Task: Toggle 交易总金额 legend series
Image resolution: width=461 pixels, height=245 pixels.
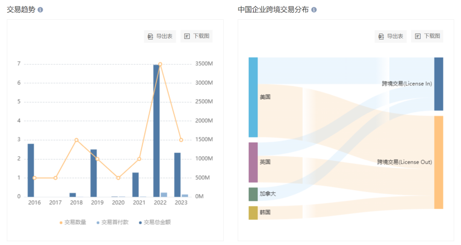Action: (x=154, y=222)
